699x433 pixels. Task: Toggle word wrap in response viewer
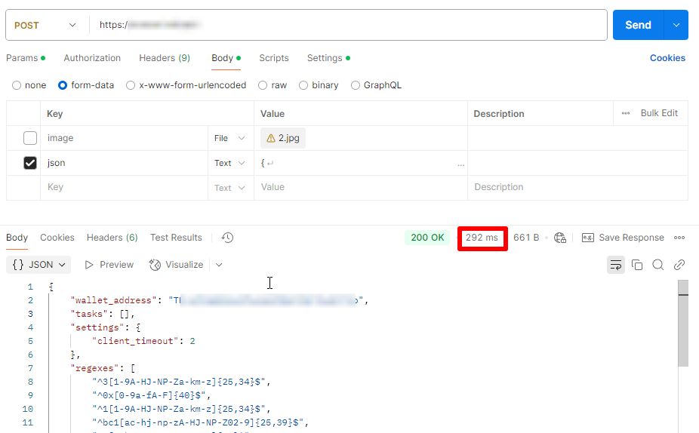(616, 265)
